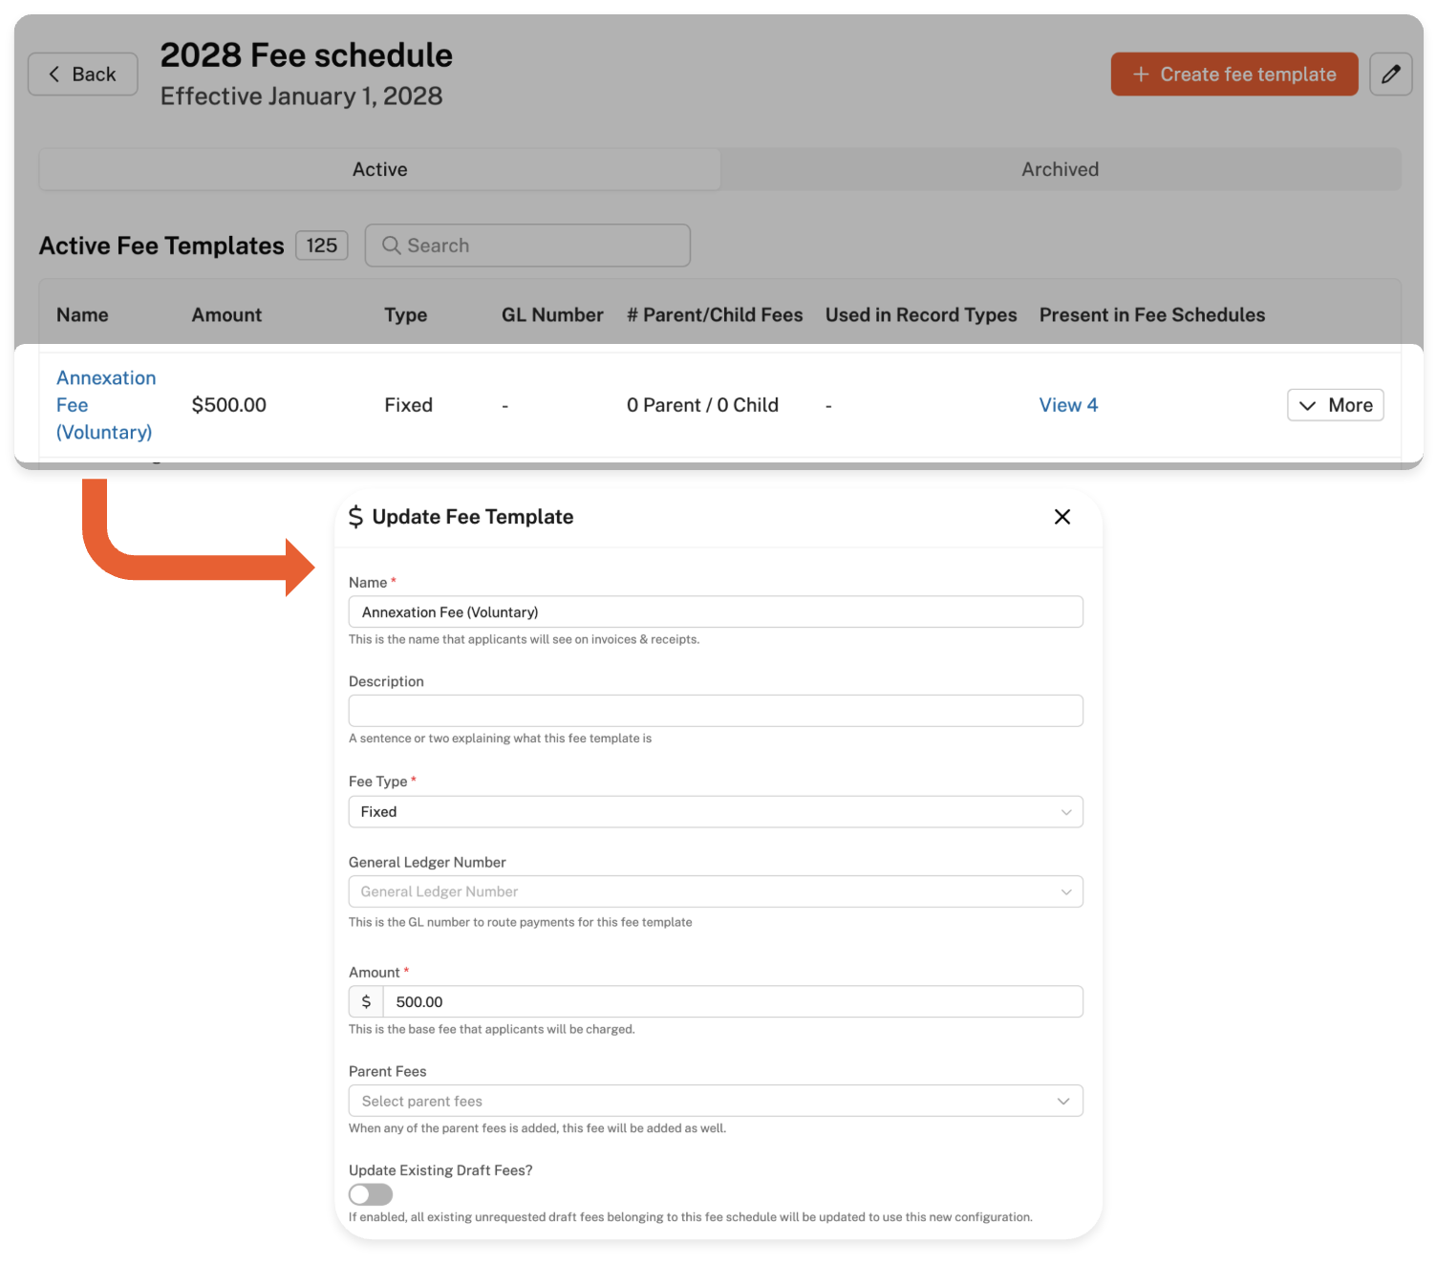Close the Update Fee Template dialog

click(1062, 517)
